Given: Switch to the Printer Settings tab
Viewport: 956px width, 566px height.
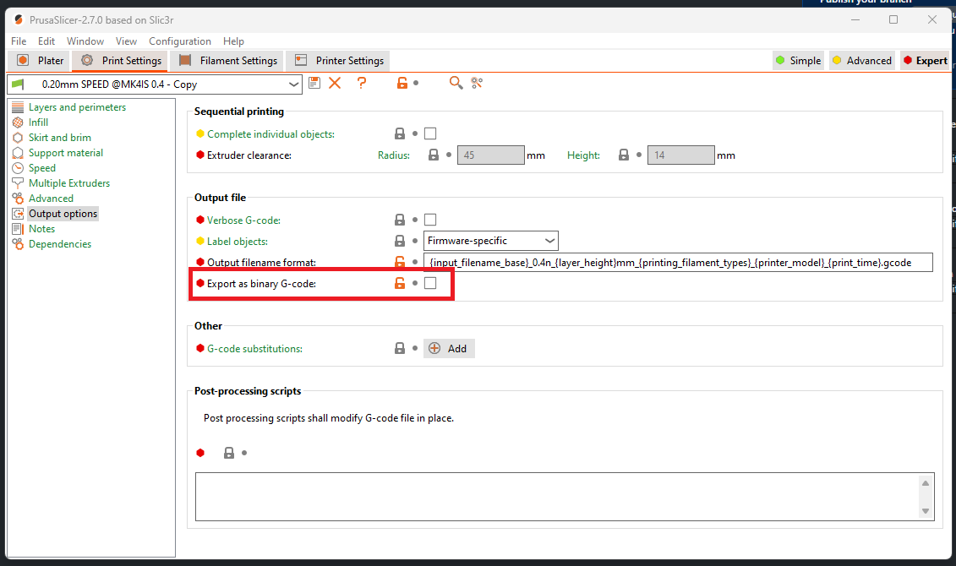Looking at the screenshot, I should [x=340, y=60].
